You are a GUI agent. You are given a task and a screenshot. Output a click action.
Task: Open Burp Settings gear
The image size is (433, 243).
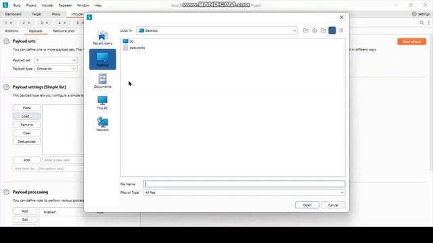[x=421, y=14]
